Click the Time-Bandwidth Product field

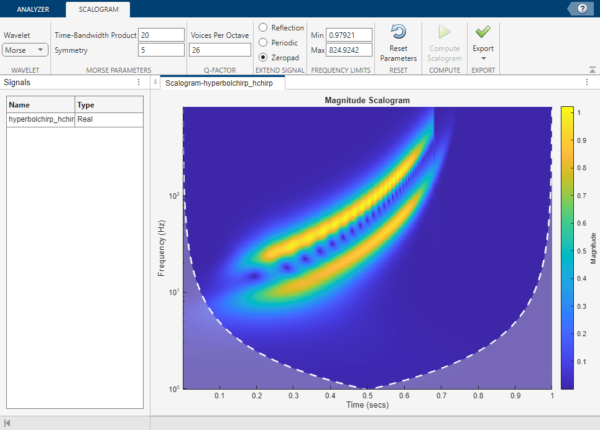(161, 35)
